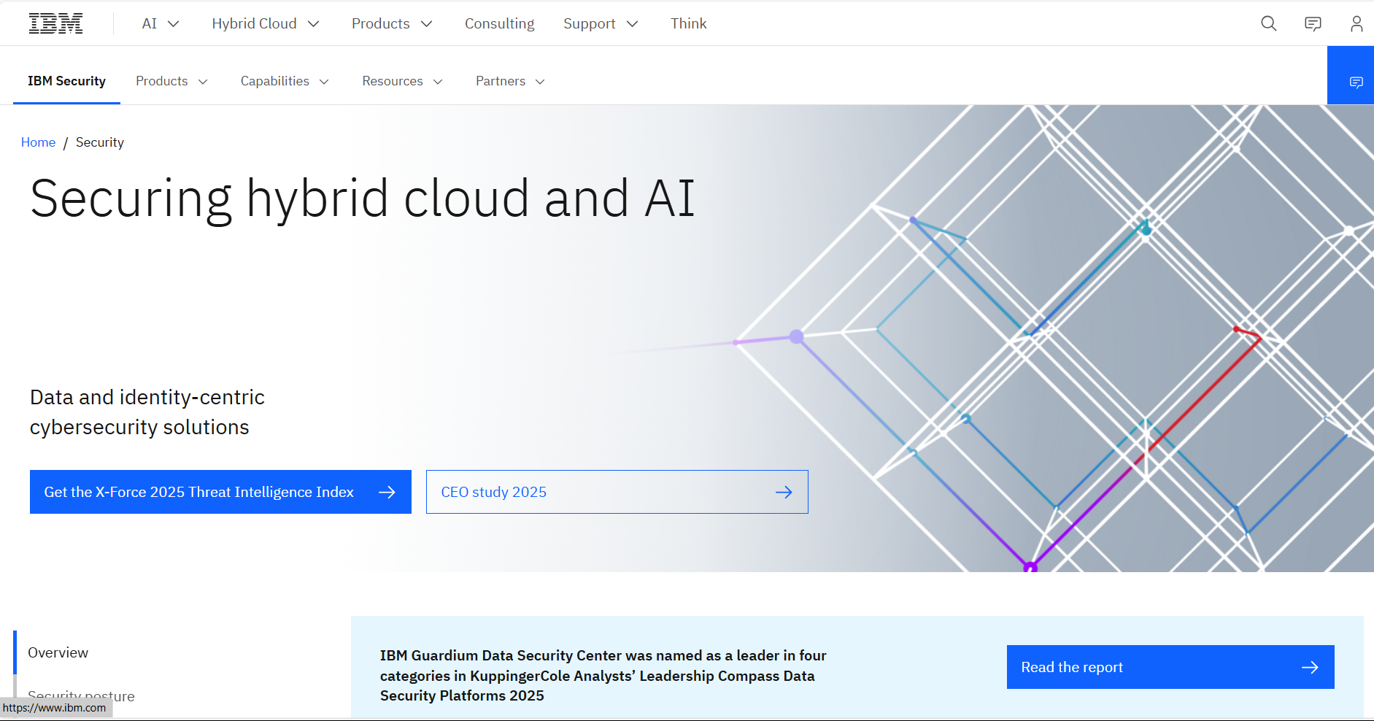Open Partners menu label in subnav
The width and height of the screenshot is (1374, 721).
pos(501,81)
